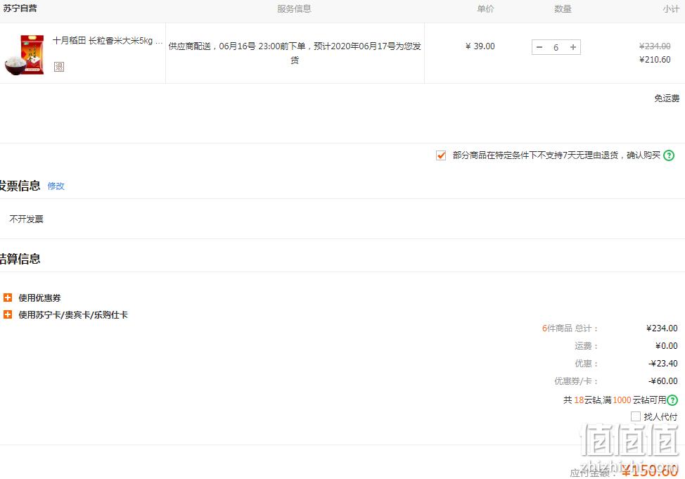Click the rice product thumbnail image
Image resolution: width=685 pixels, height=479 pixels.
(25, 55)
